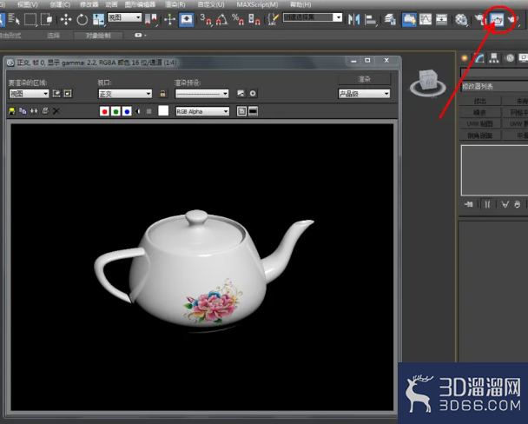528x424 pixels.
Task: Open Render Setup from frame window
Action: [x=241, y=94]
